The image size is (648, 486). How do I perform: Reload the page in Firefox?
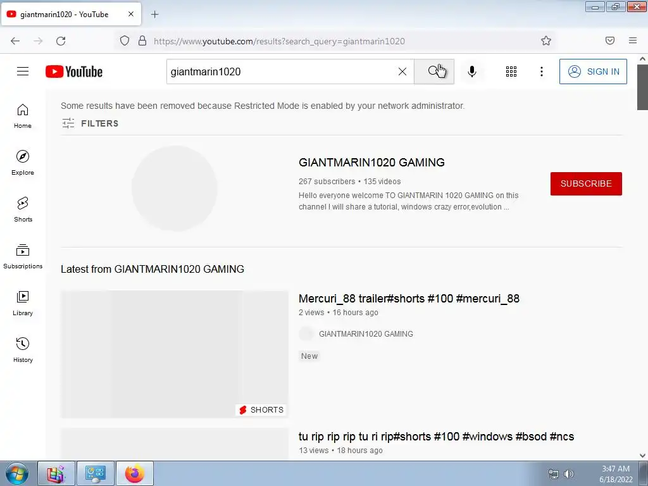pos(61,41)
